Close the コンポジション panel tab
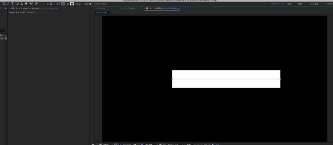The image size is (333, 145). pos(144,8)
